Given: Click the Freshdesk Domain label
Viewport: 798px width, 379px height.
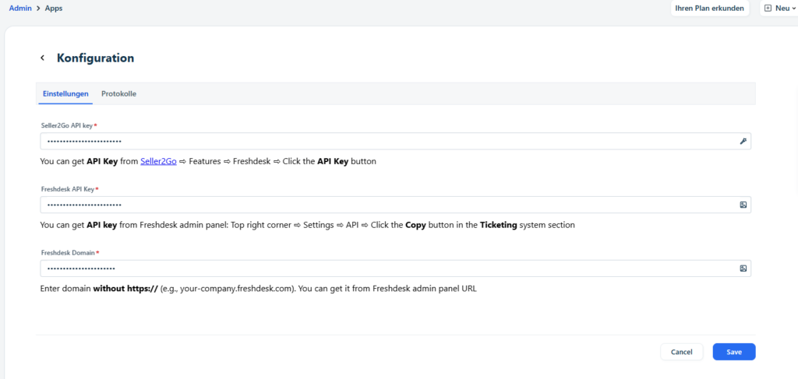Looking at the screenshot, I should pyautogui.click(x=69, y=252).
